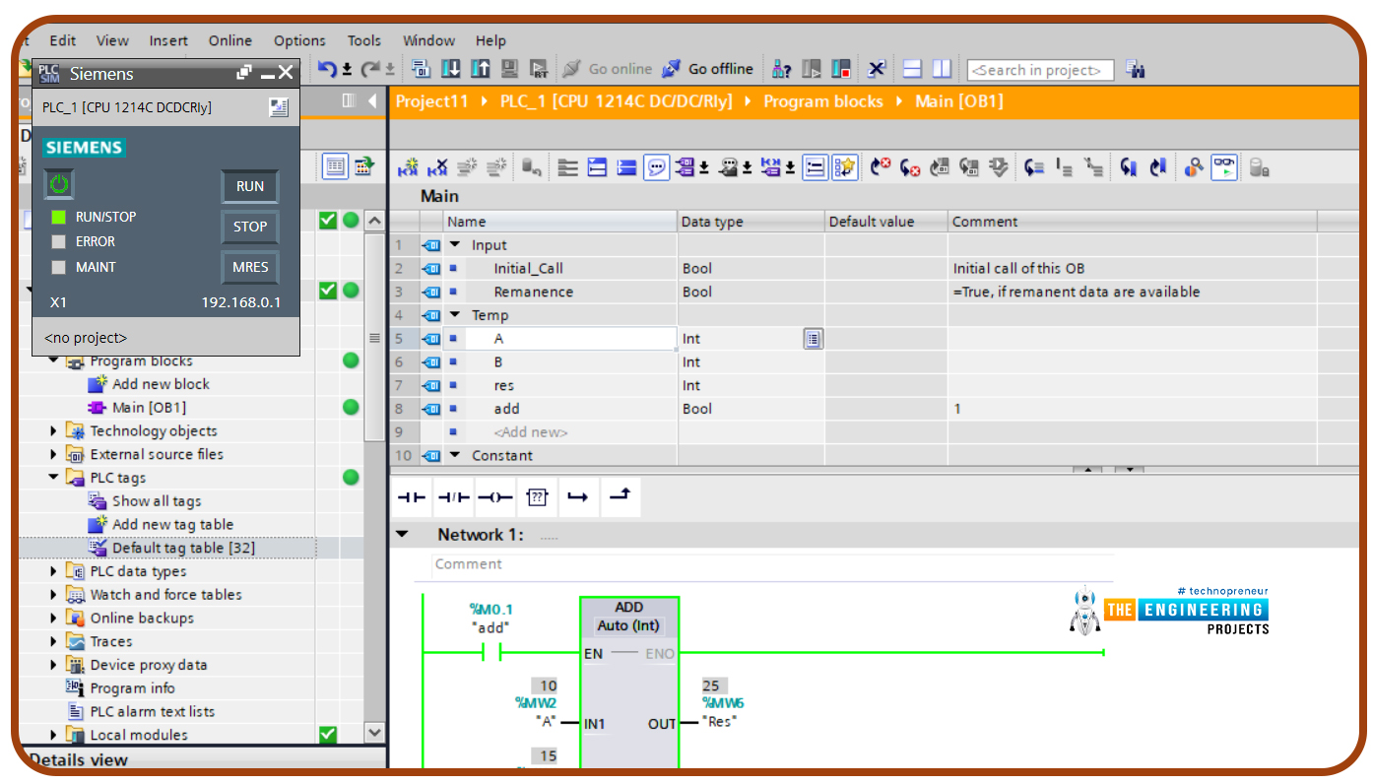The image size is (1373, 784).
Task: Click the Redo arrow icon
Action: (x=369, y=69)
